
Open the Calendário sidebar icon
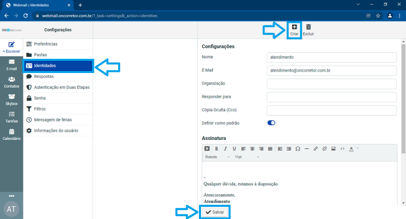pyautogui.click(x=11, y=134)
